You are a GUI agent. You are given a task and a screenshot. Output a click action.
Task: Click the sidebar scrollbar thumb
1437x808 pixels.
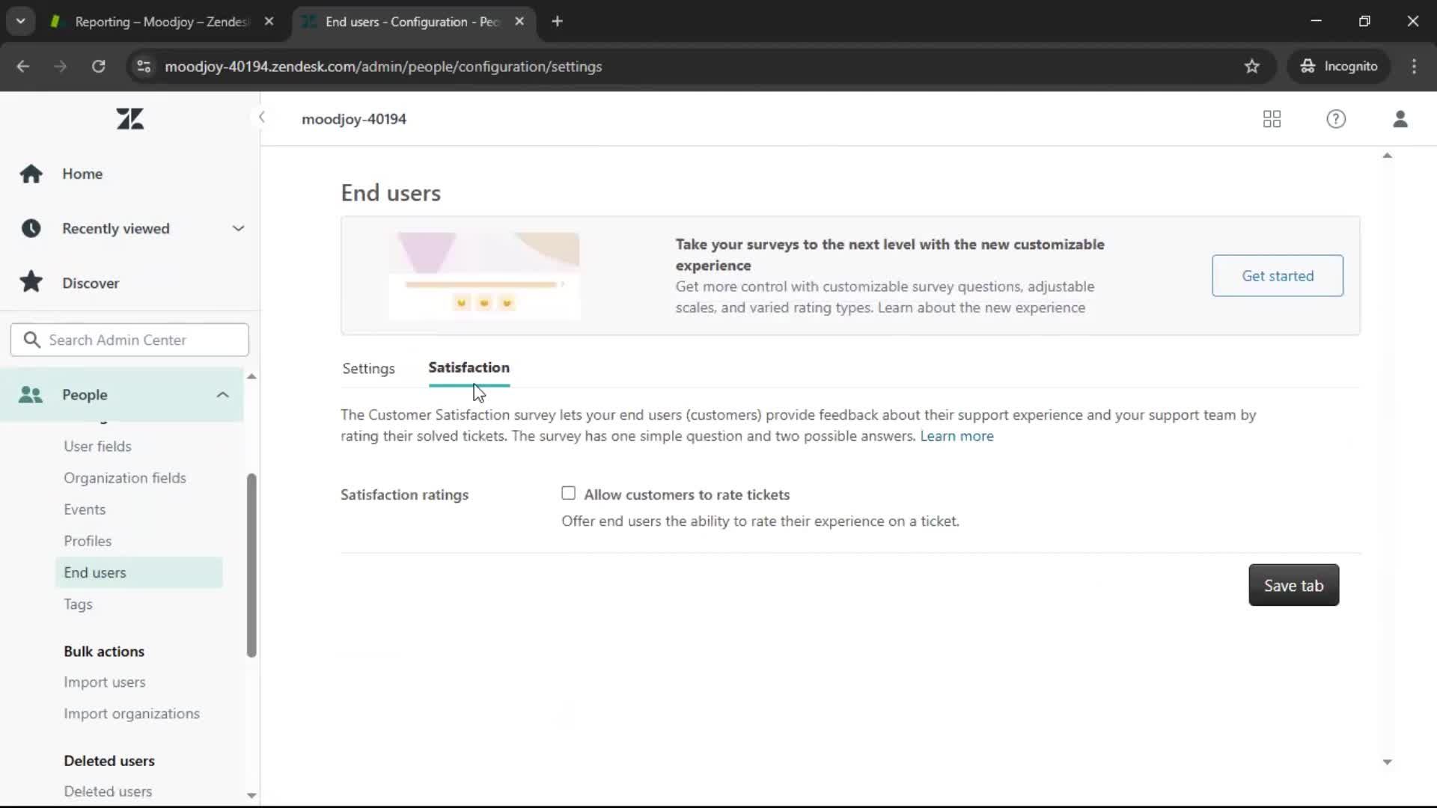(251, 566)
